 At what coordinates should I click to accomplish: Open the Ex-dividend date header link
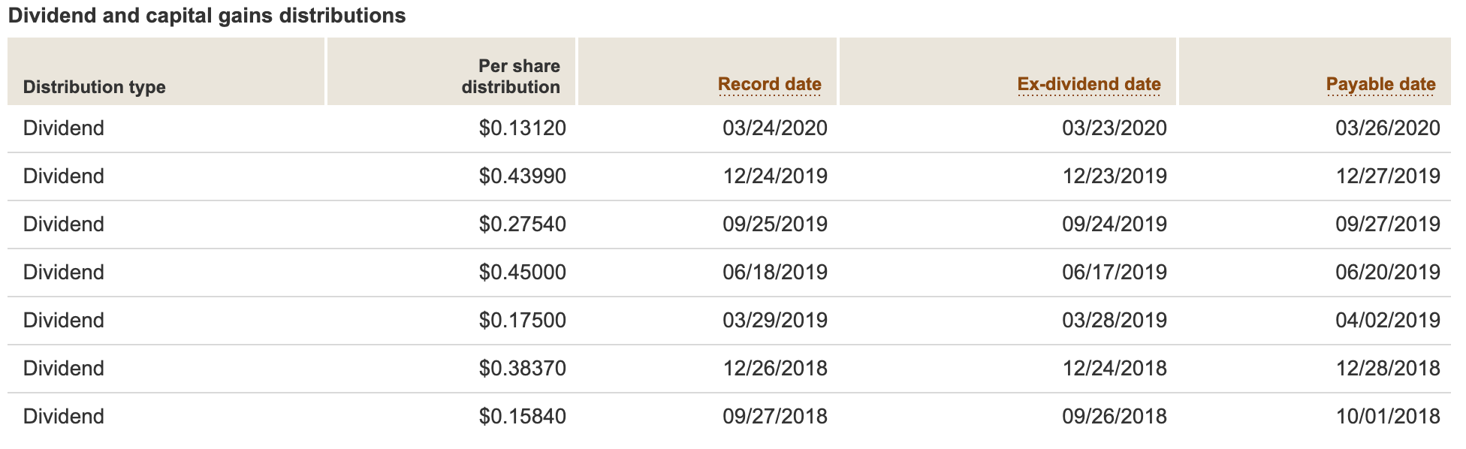1089,84
